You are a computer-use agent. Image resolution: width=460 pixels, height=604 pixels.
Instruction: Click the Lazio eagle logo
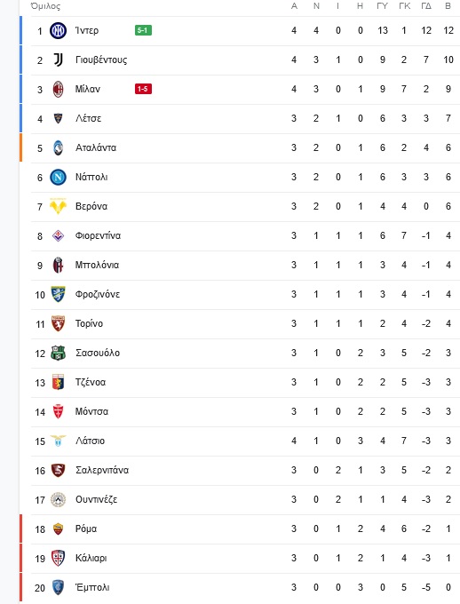[59, 441]
